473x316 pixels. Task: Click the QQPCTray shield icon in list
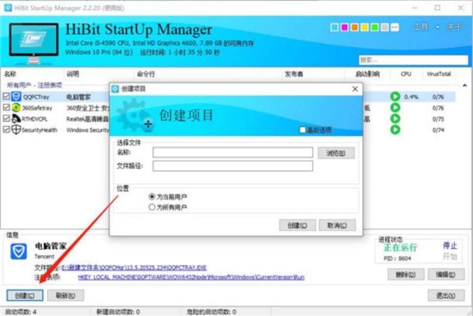[x=17, y=97]
